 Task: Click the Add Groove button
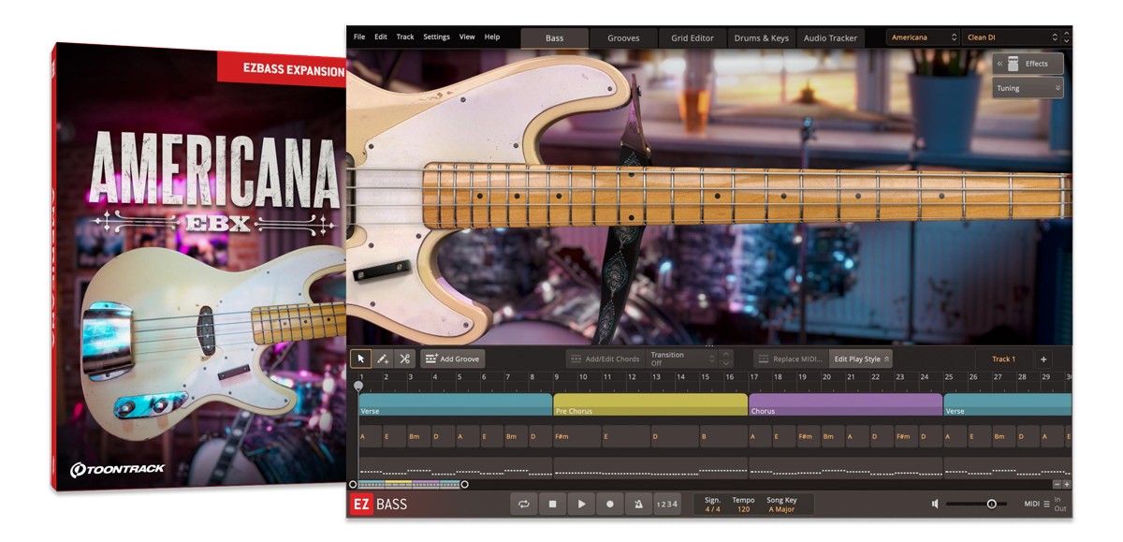click(x=451, y=359)
